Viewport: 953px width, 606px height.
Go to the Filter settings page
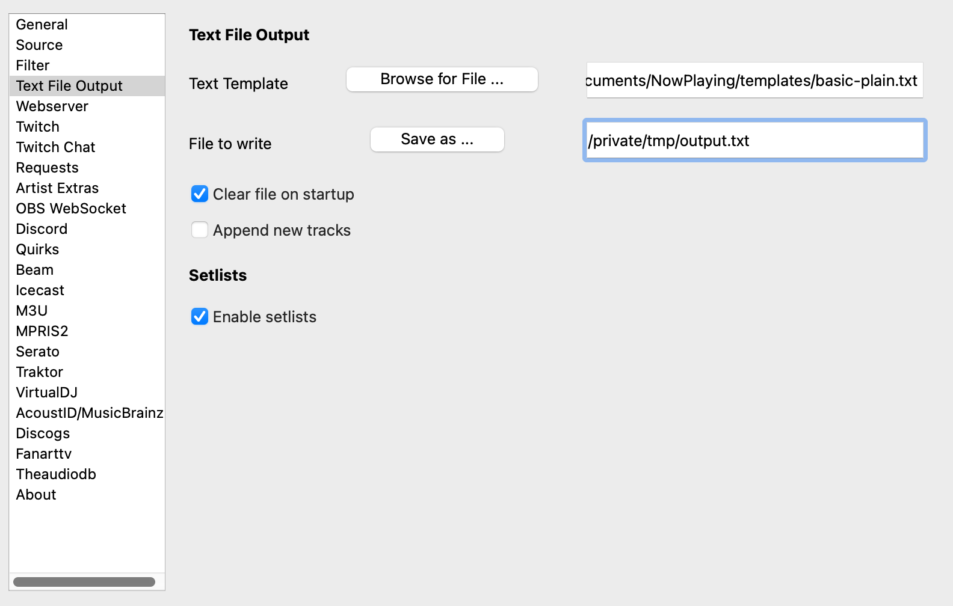pos(32,66)
